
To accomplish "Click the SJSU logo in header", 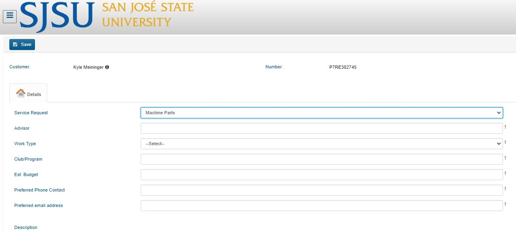I will pos(107,16).
